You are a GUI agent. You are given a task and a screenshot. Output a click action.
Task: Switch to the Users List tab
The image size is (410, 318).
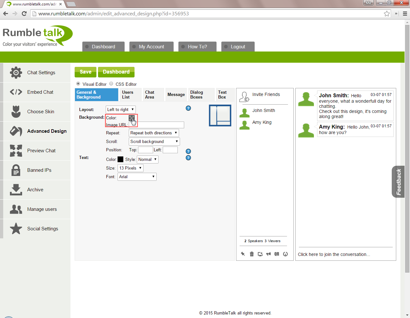click(131, 95)
